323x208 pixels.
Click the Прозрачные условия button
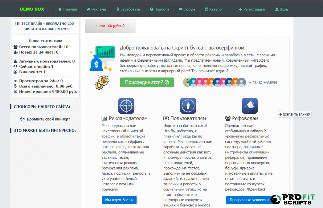pos(248,200)
